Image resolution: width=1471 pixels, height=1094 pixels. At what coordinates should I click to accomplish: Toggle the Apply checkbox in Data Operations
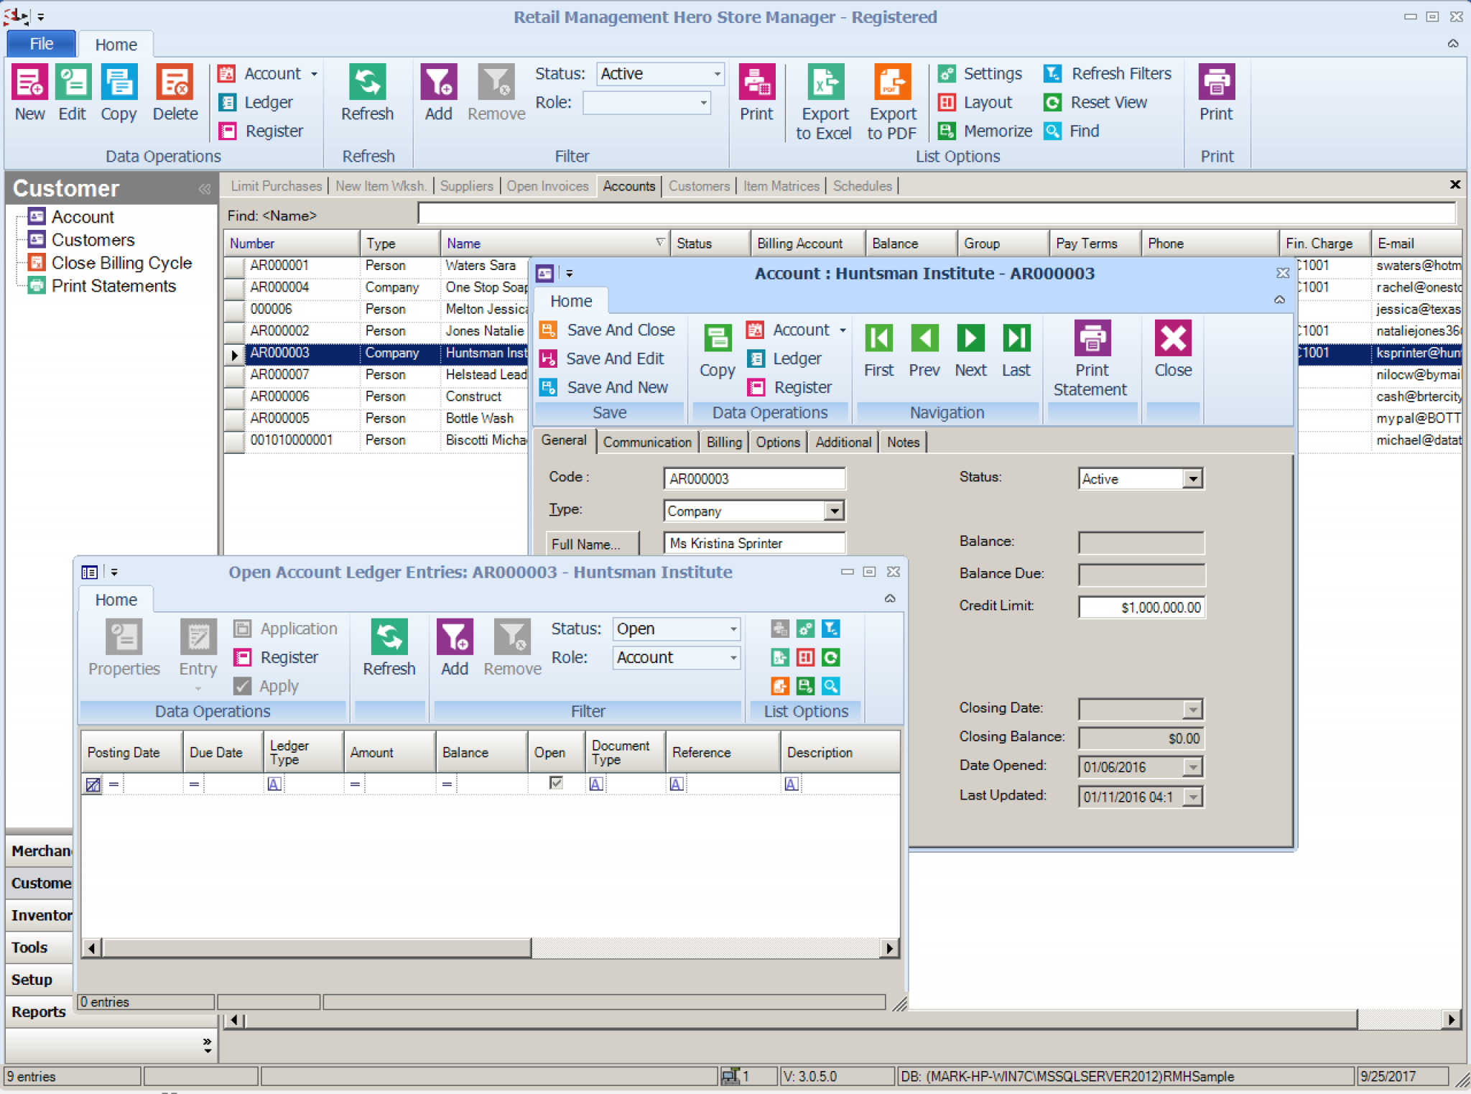tap(243, 686)
